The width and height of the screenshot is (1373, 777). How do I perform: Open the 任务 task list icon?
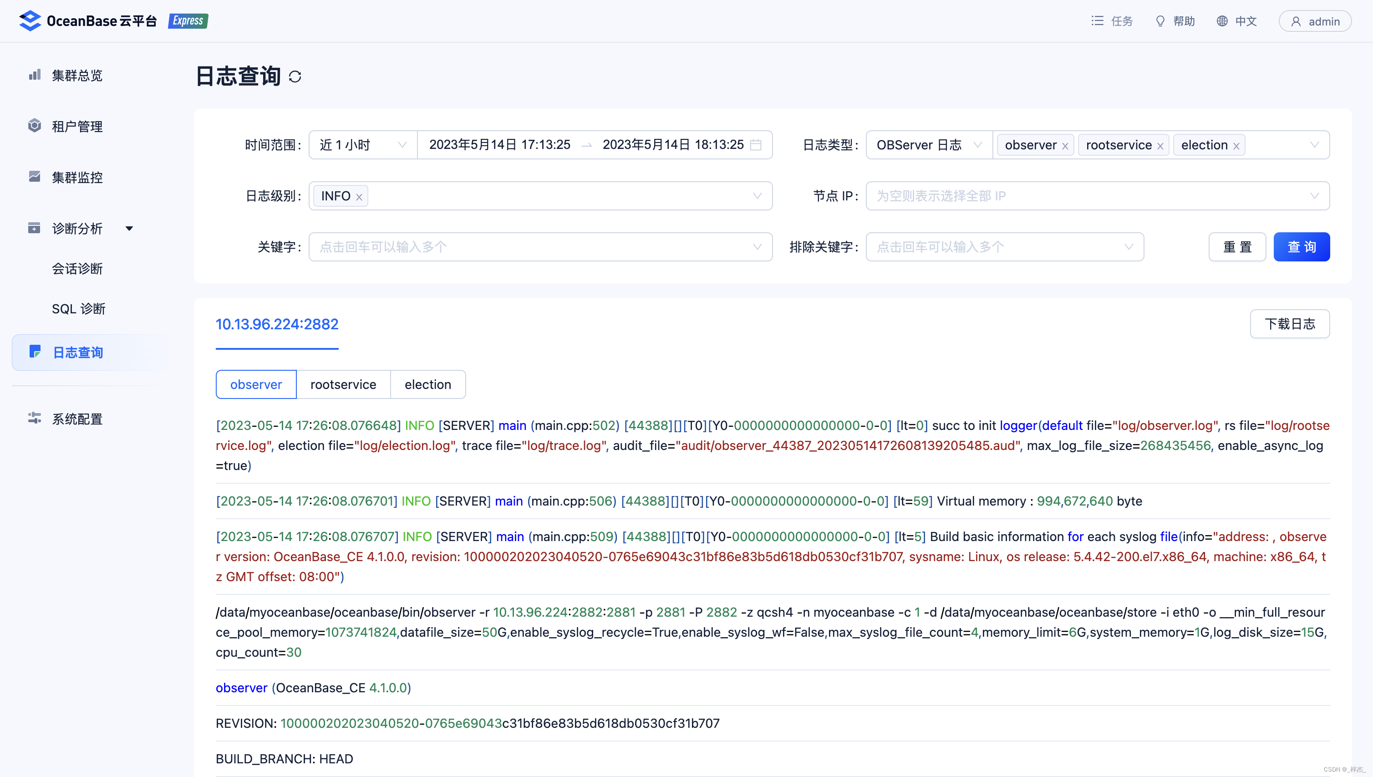(1097, 21)
